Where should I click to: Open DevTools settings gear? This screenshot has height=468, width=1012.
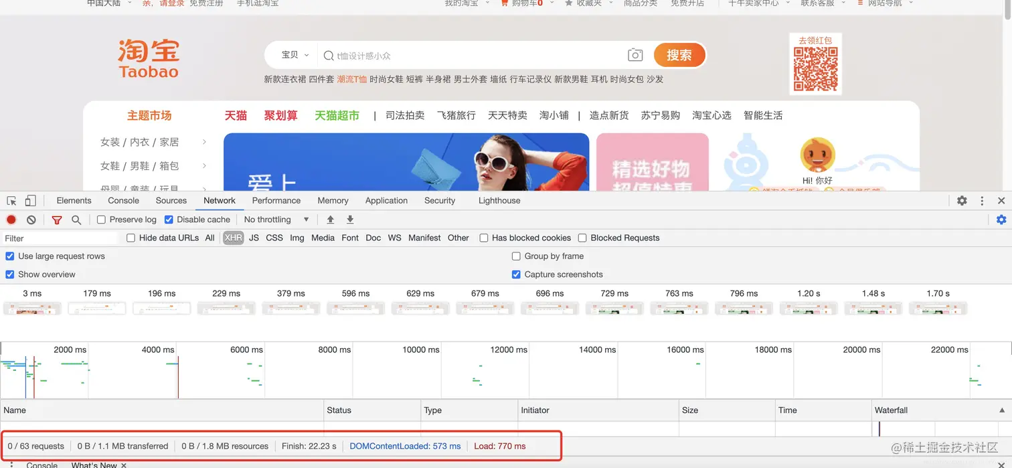click(962, 201)
